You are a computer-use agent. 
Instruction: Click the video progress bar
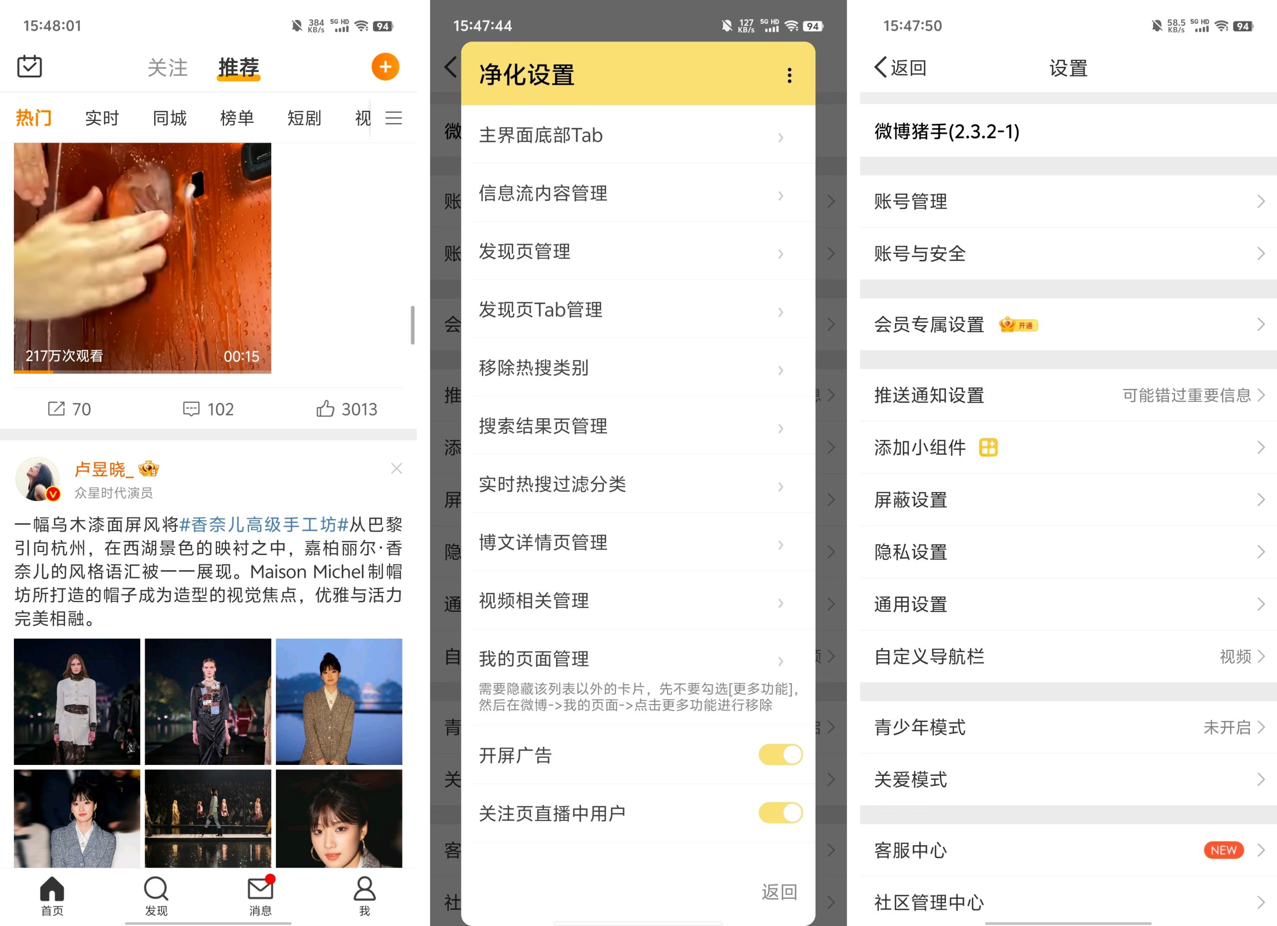coord(143,371)
